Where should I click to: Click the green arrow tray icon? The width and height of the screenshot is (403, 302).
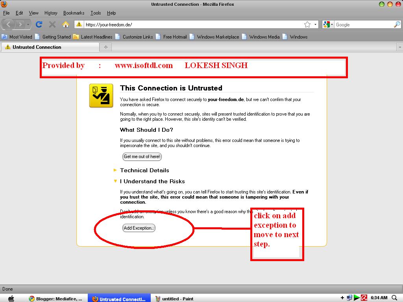357,298
